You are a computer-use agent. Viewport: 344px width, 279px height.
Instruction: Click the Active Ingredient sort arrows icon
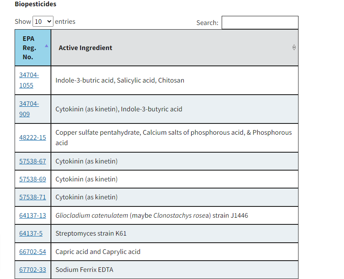pos(294,48)
